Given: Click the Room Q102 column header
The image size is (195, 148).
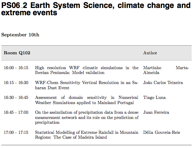Looking at the screenshot, I should coord(17,53).
